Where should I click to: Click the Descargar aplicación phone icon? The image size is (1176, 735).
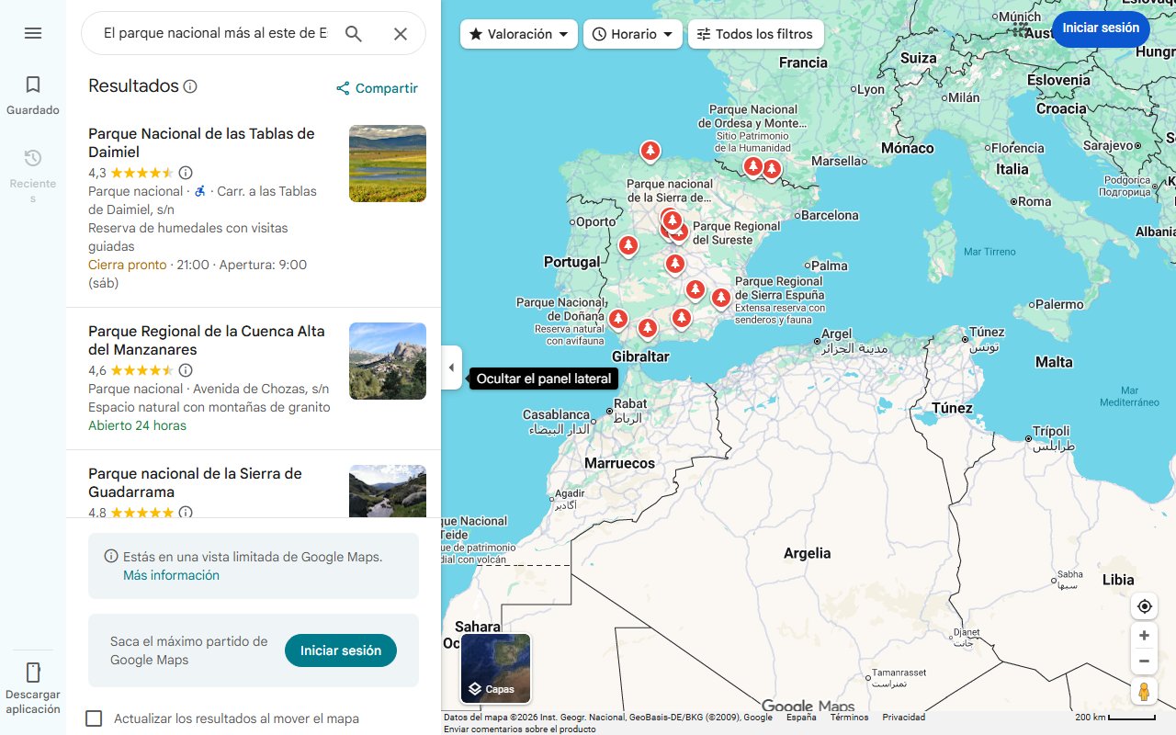pos(33,673)
